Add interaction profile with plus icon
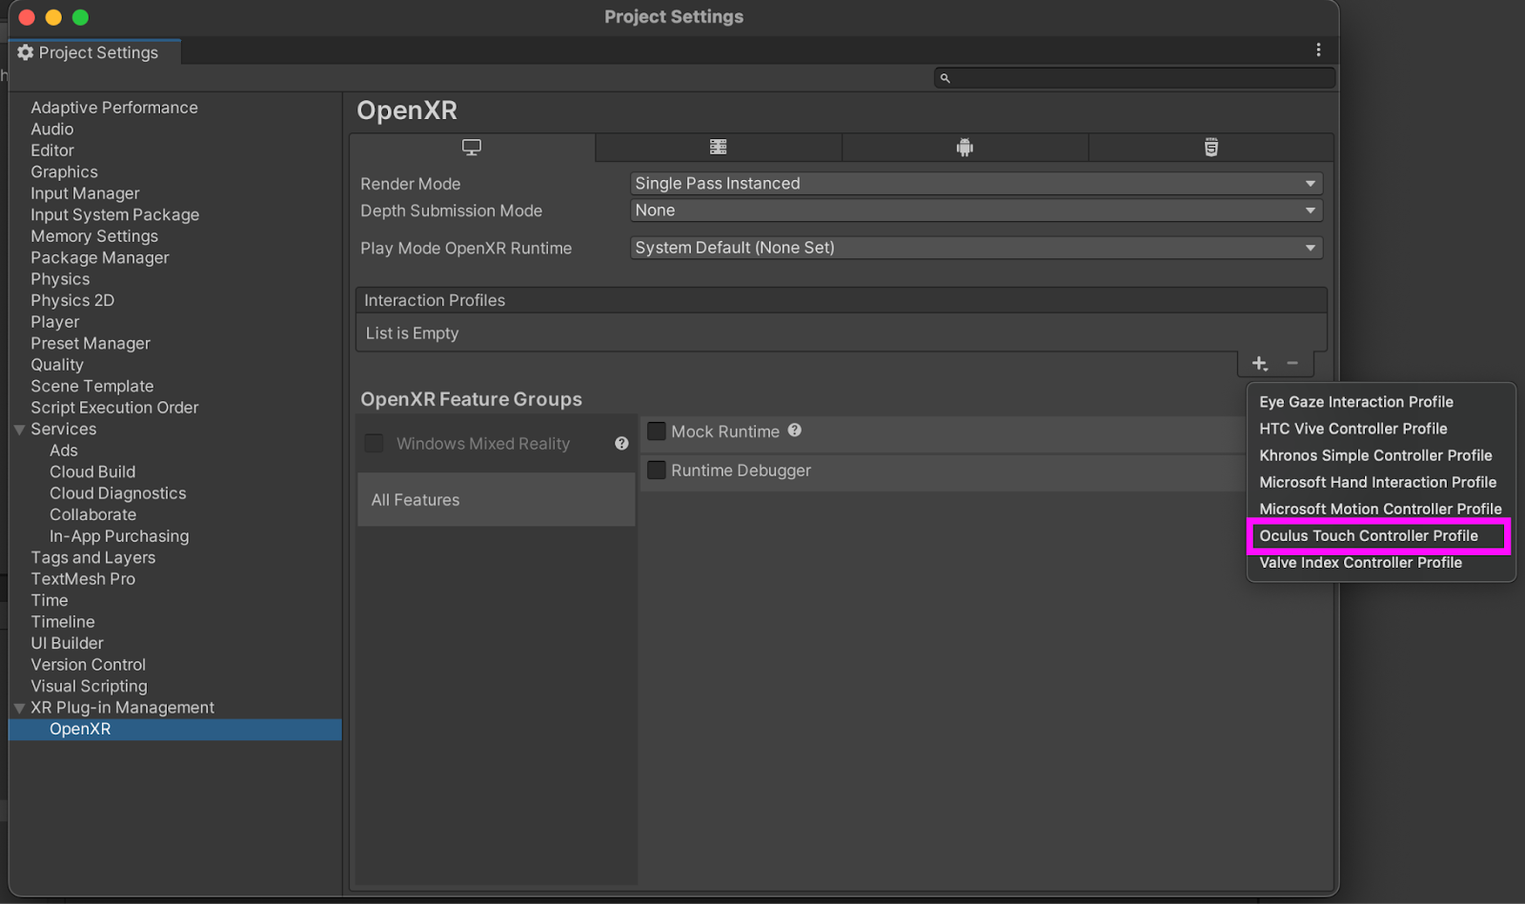 tap(1259, 363)
